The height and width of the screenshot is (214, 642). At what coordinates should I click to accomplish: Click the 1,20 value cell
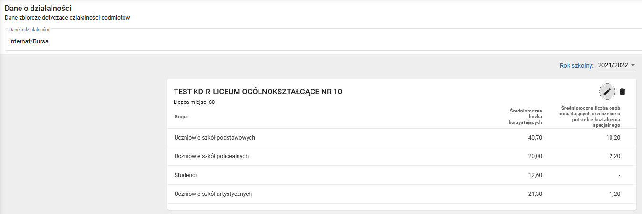pos(613,194)
